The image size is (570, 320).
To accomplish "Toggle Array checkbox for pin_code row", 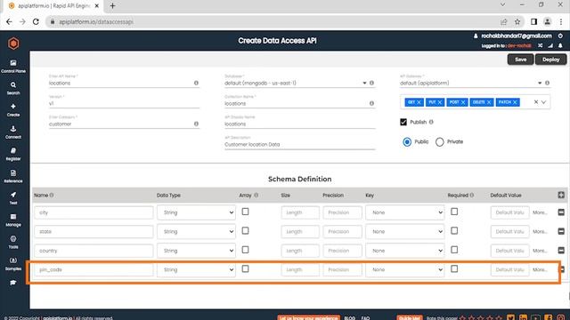I will pos(246,268).
